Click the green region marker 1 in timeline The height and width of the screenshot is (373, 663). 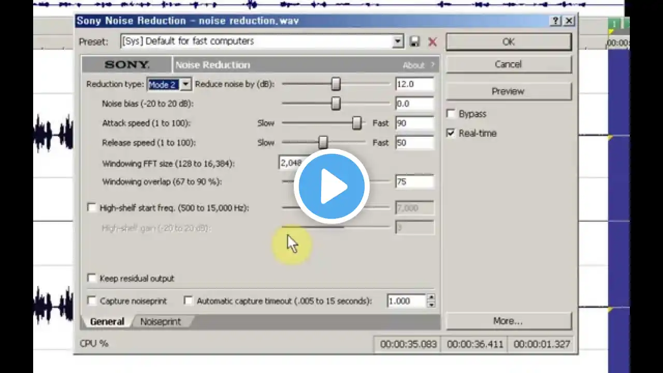614,24
